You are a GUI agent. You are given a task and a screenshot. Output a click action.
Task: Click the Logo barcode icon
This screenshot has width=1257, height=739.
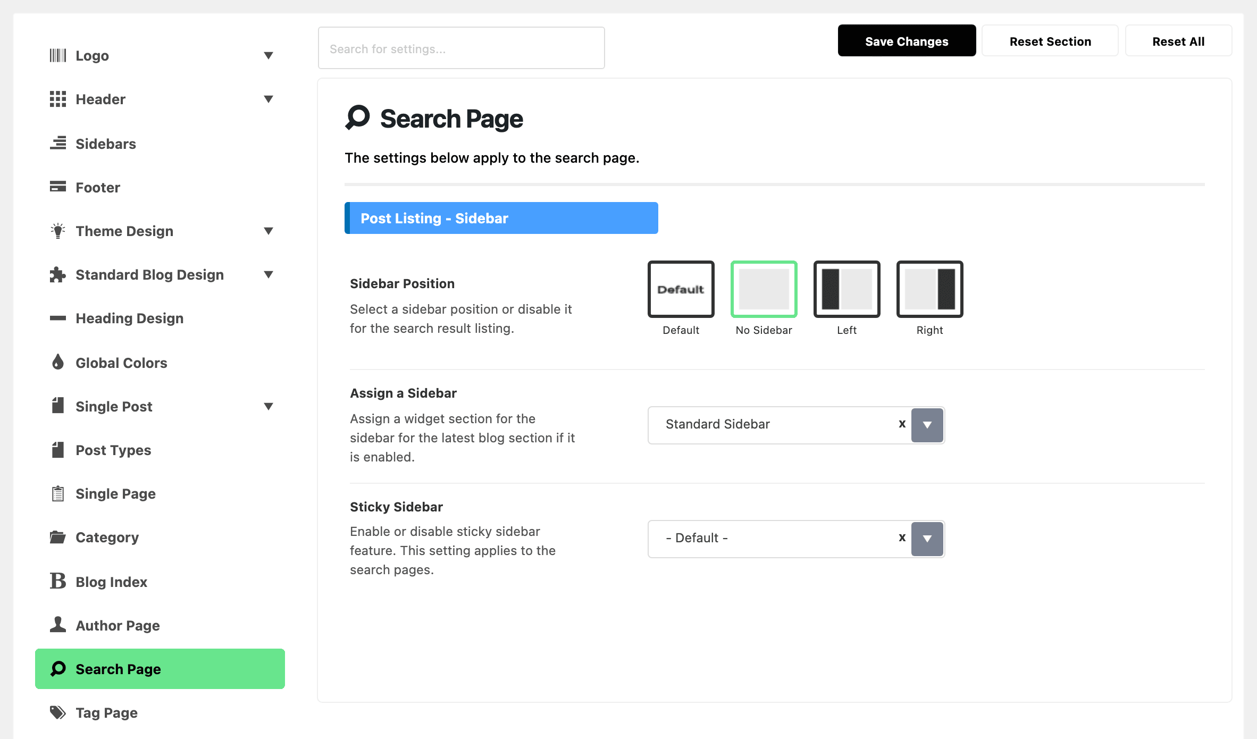click(58, 55)
